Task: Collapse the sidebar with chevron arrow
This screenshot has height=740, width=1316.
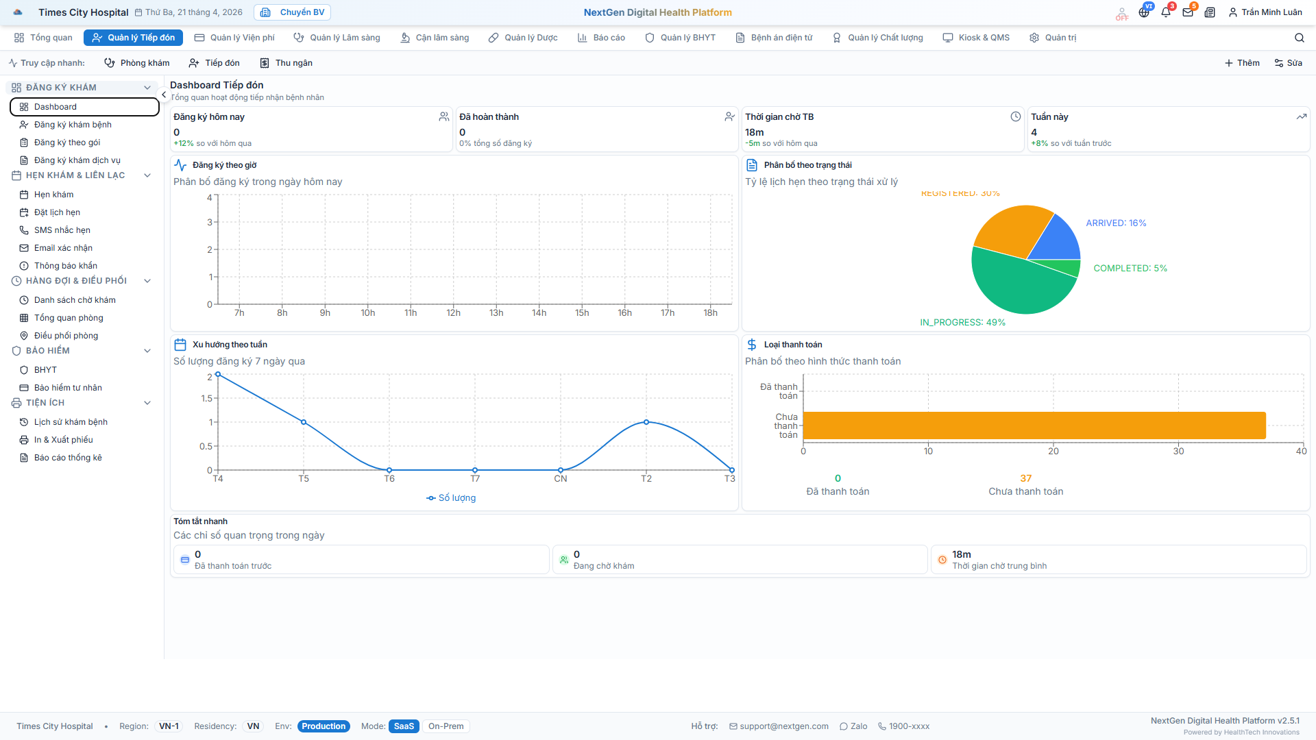Action: 164,95
